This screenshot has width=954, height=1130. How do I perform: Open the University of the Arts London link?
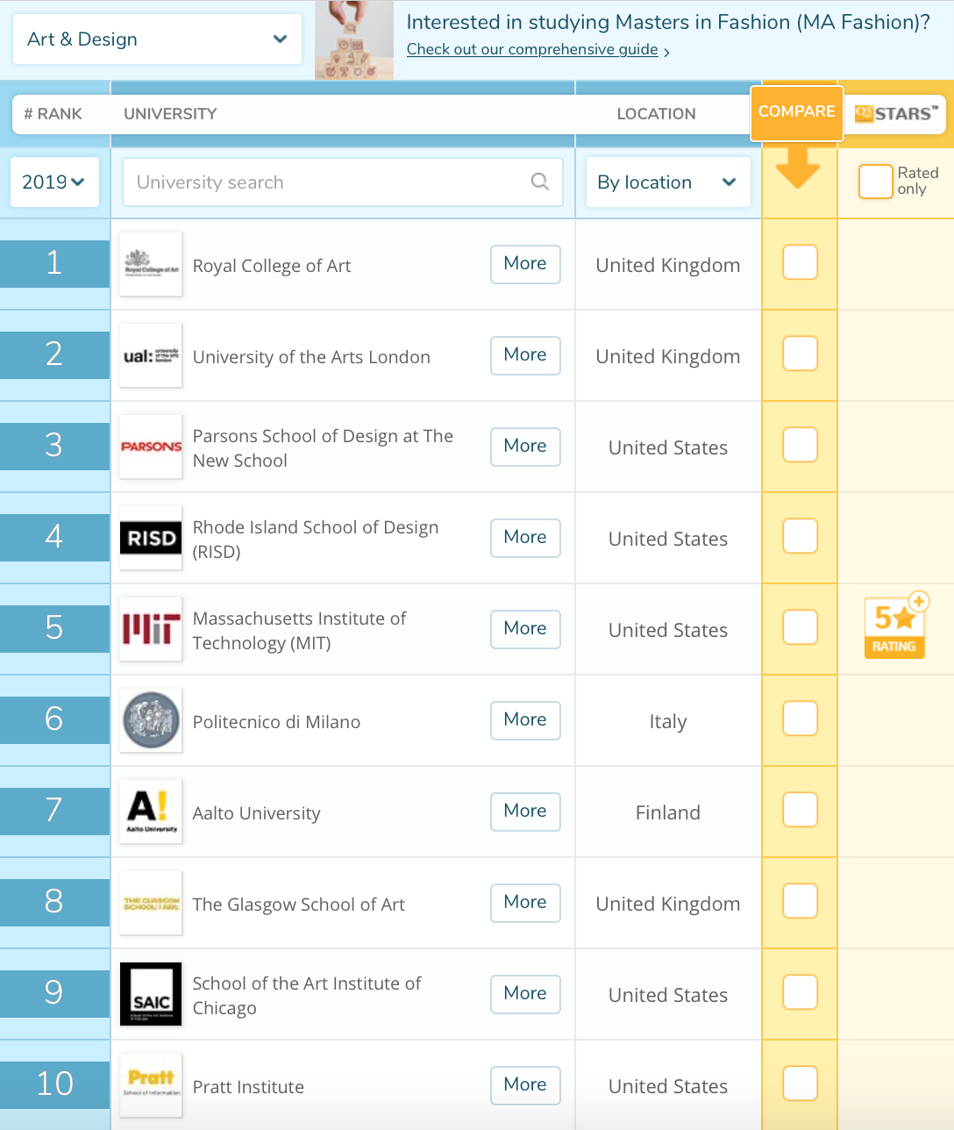click(x=311, y=357)
